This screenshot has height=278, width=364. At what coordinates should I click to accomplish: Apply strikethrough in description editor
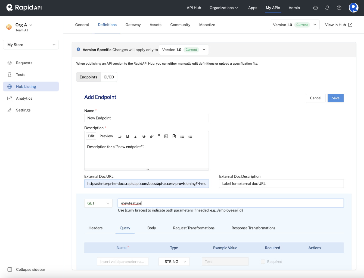coord(144,136)
